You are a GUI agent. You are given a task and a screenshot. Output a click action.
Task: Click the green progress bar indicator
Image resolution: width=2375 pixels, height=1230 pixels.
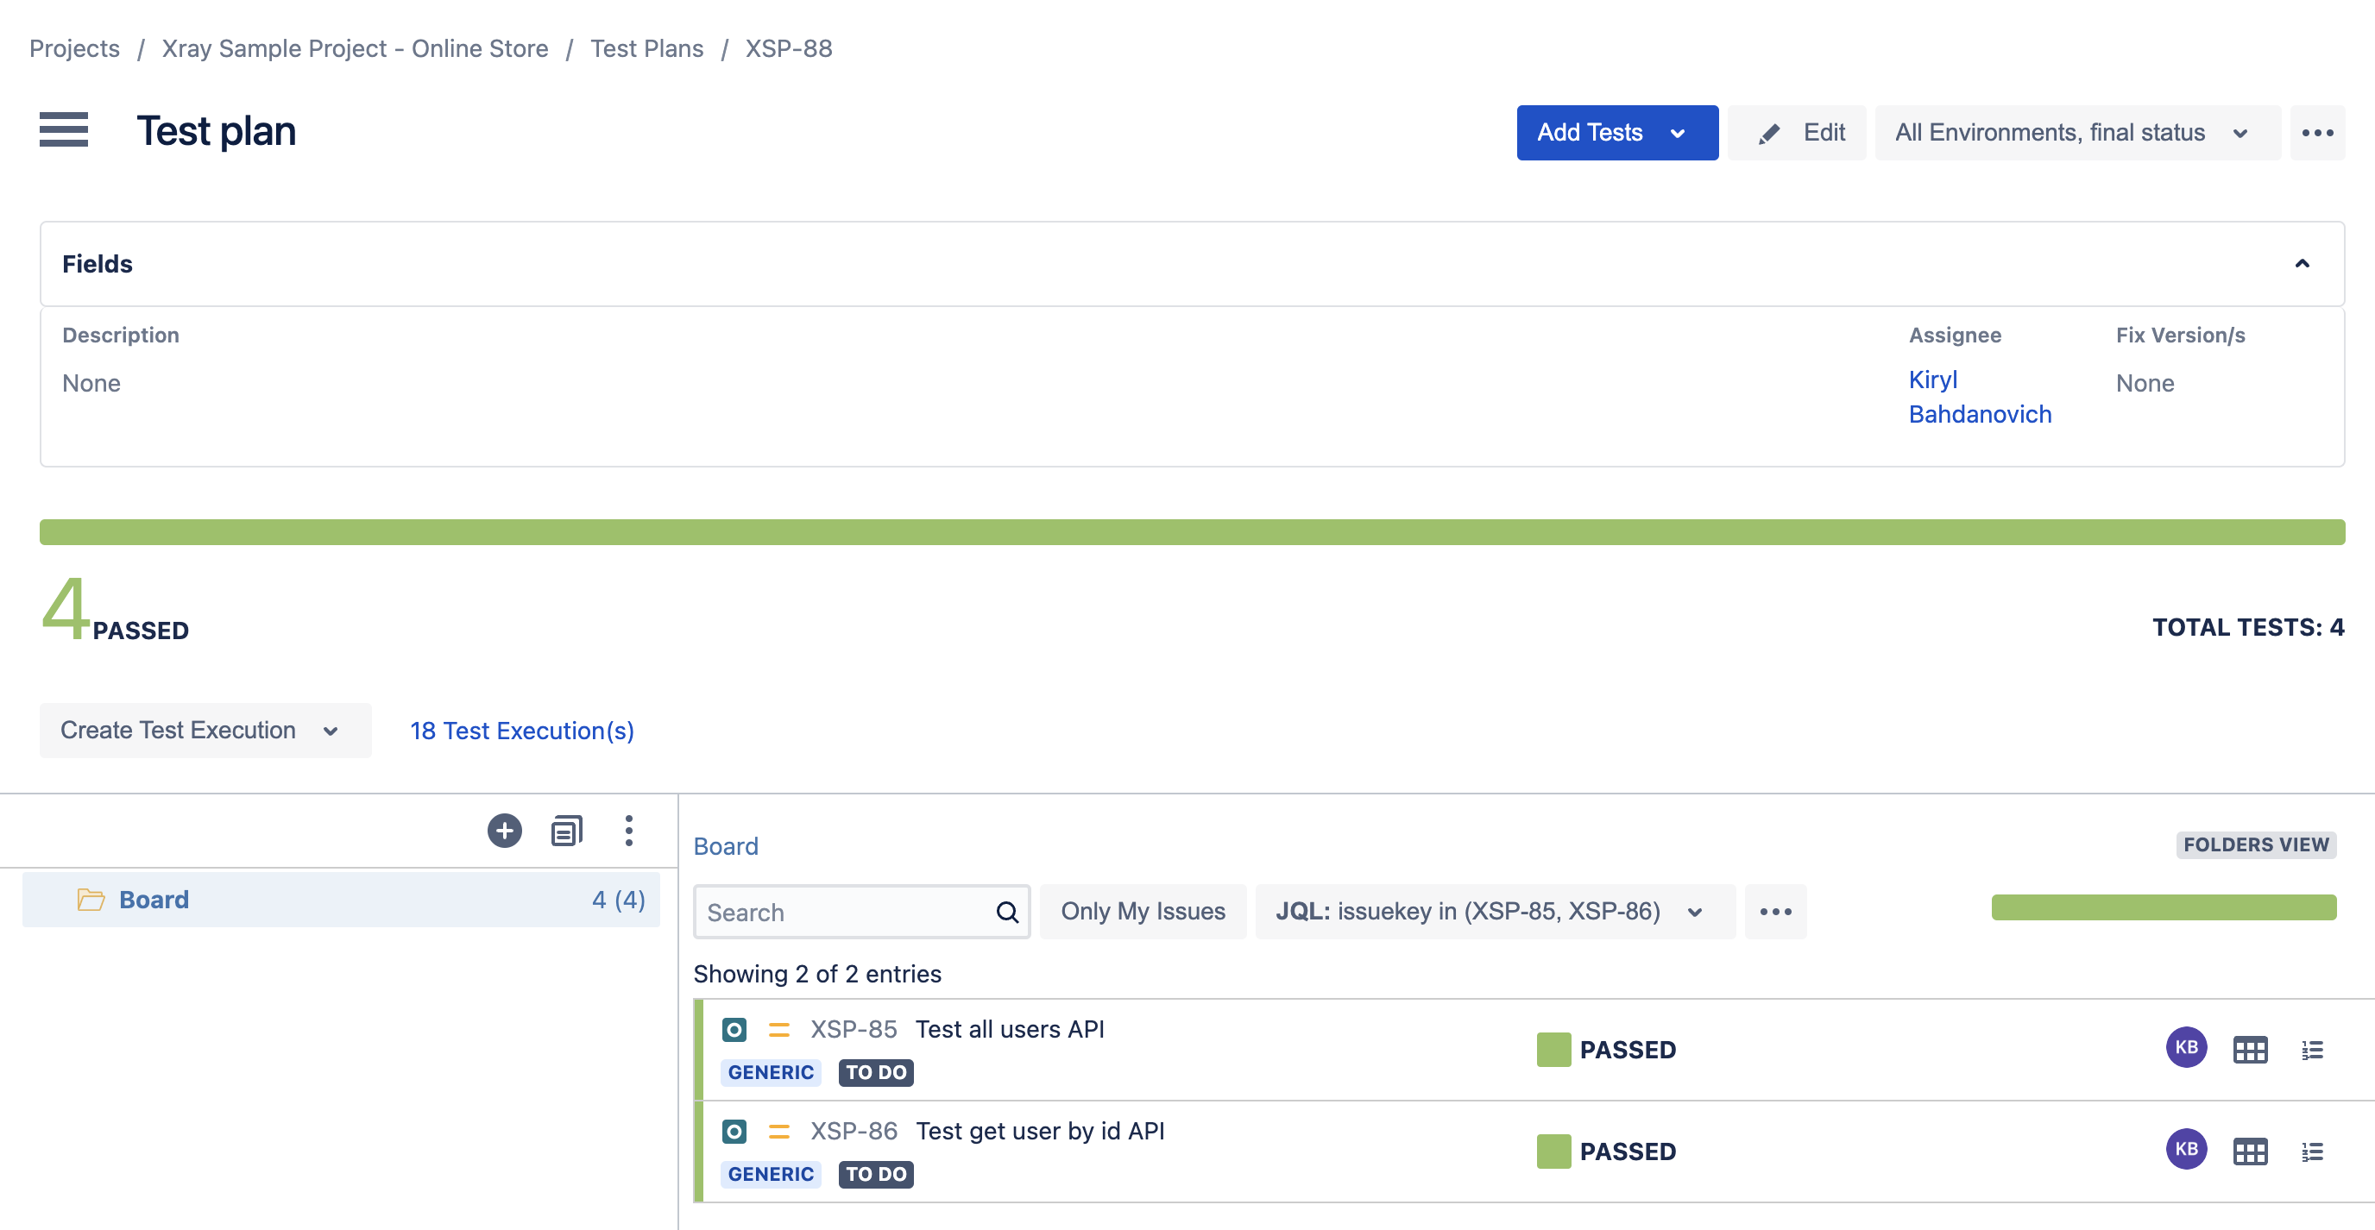tap(1193, 535)
